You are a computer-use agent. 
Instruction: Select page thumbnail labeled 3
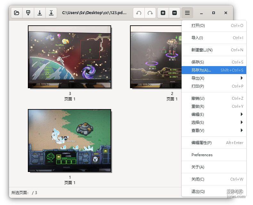tap(69, 57)
